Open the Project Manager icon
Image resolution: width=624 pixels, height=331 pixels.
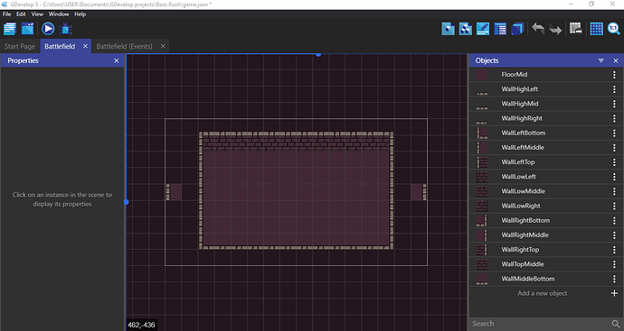point(10,29)
